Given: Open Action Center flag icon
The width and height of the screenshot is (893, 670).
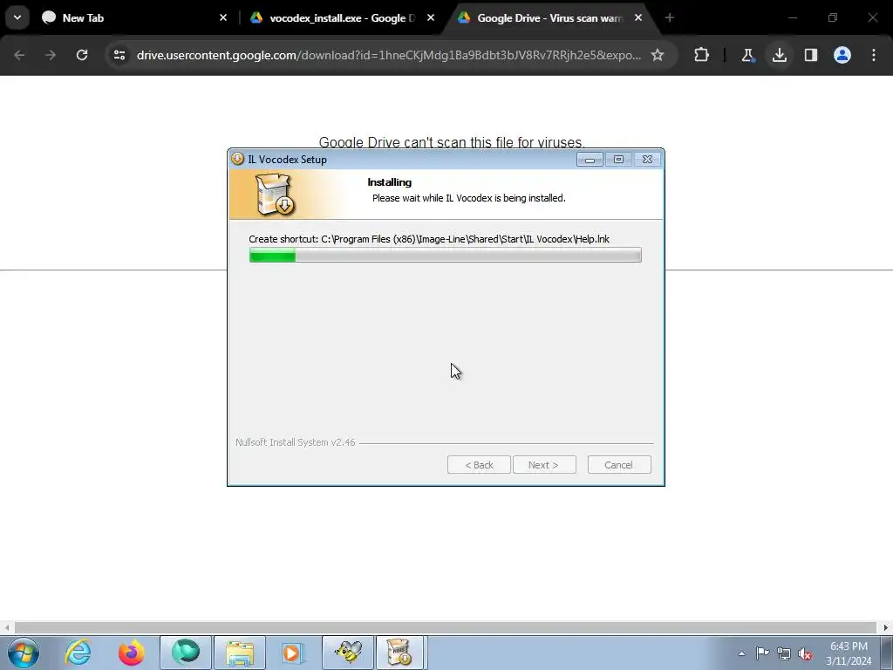Looking at the screenshot, I should tap(762, 653).
